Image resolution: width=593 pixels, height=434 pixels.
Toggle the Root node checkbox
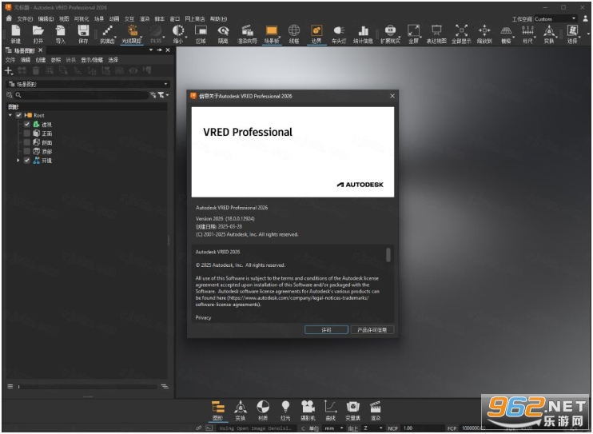[19, 115]
